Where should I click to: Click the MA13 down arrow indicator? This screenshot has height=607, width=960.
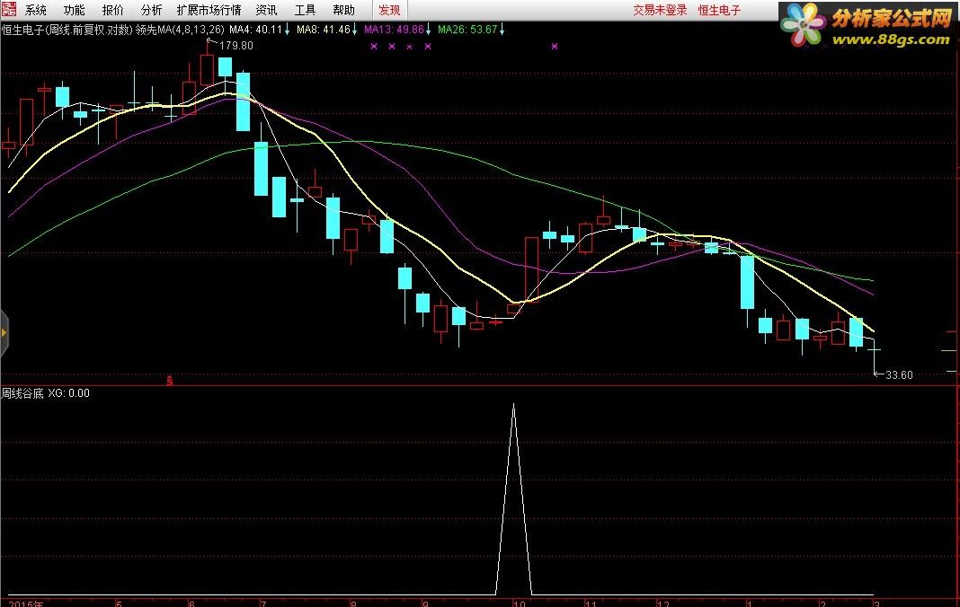[428, 30]
